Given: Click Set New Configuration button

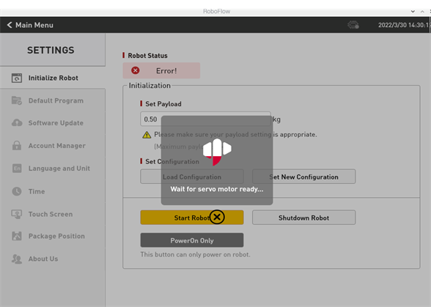Looking at the screenshot, I should pyautogui.click(x=303, y=177).
